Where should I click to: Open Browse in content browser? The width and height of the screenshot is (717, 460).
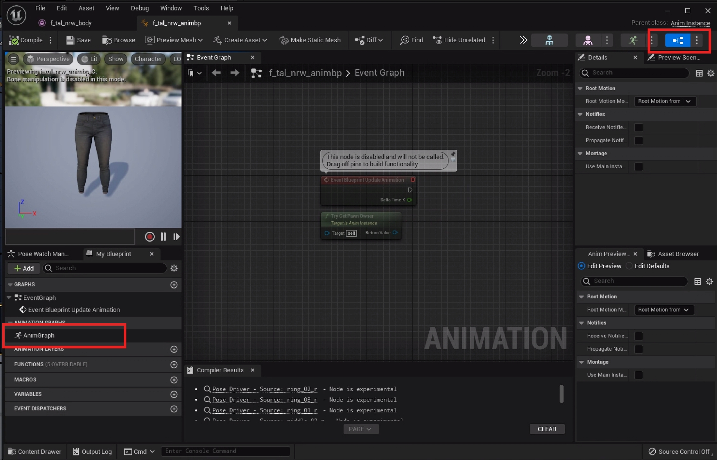point(119,40)
